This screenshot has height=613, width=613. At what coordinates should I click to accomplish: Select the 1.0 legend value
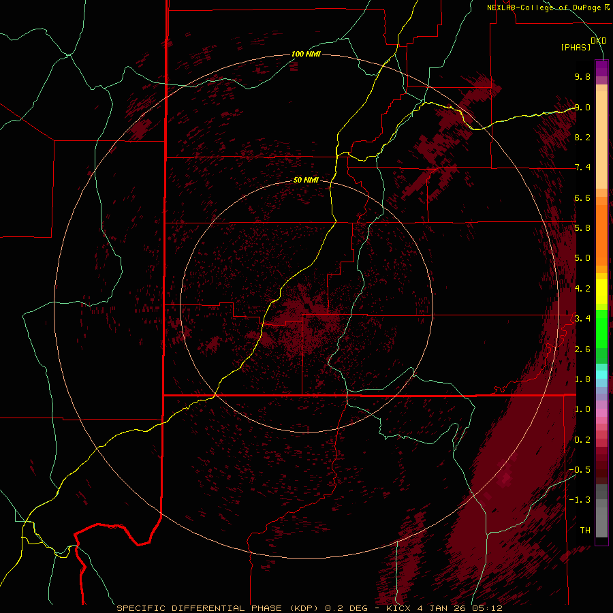pos(582,409)
